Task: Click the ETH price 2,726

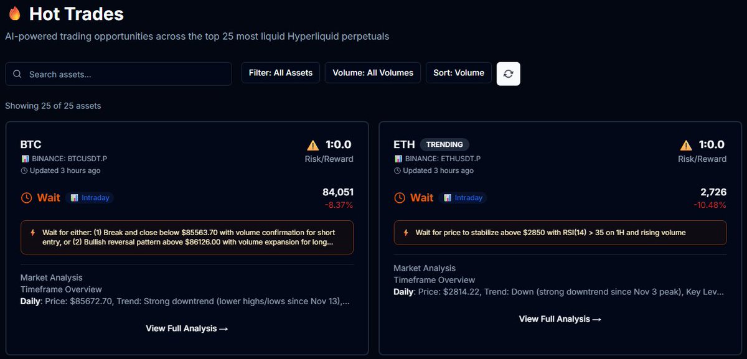Action: [x=713, y=192]
